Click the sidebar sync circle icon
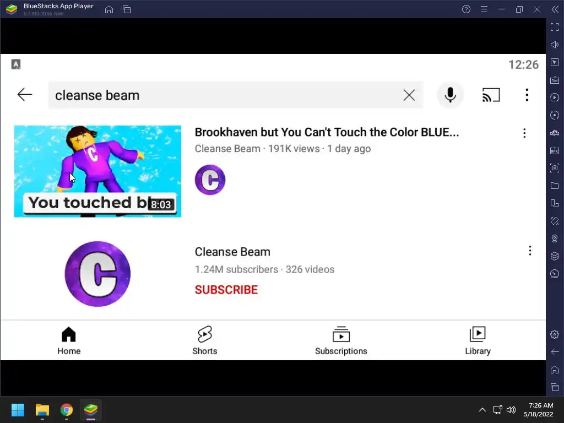This screenshot has height=423, width=564. pos(555,115)
